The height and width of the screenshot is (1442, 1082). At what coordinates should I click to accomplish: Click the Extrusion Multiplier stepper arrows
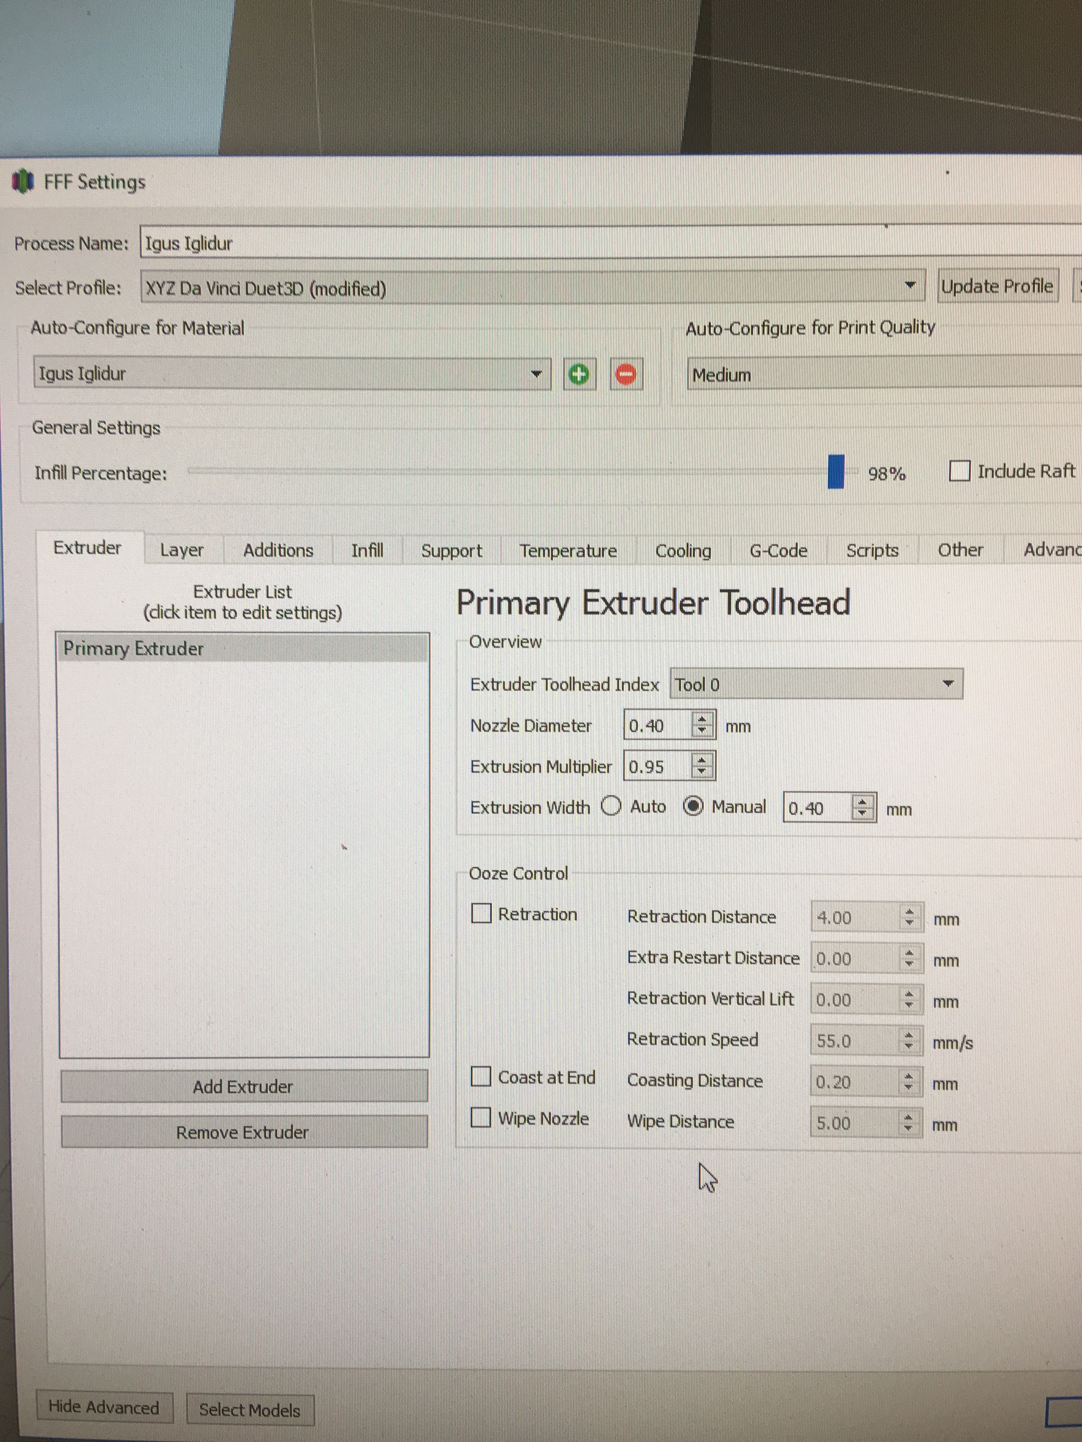pyautogui.click(x=702, y=765)
